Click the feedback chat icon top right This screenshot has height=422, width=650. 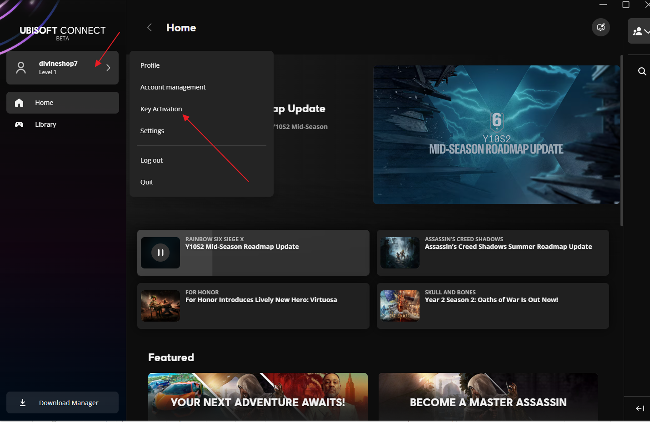point(600,27)
